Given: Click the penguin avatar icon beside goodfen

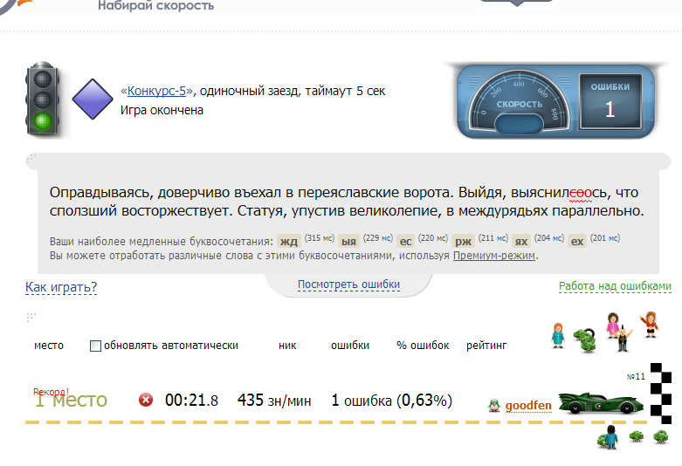Looking at the screenshot, I should click(493, 406).
